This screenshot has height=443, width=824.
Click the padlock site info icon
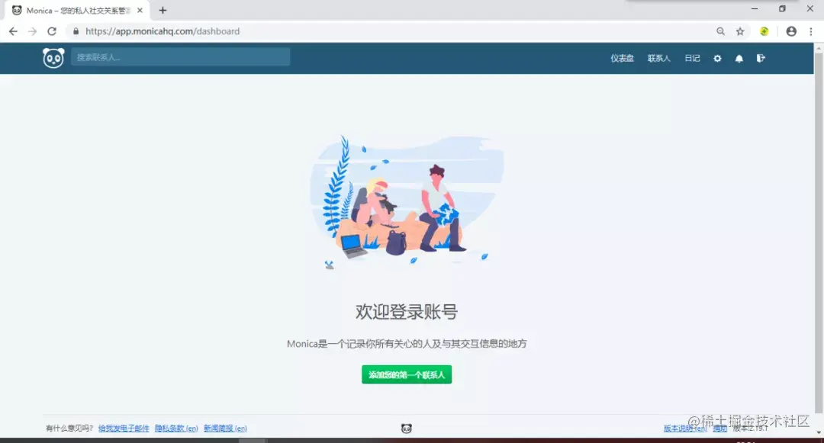(x=76, y=31)
